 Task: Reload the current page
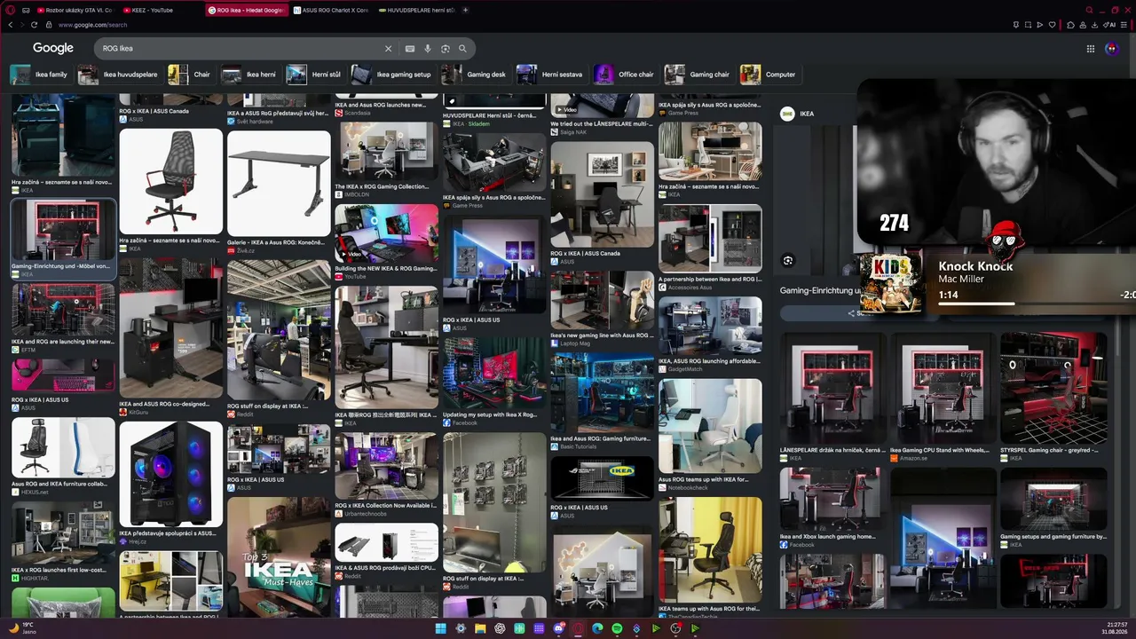click(35, 25)
